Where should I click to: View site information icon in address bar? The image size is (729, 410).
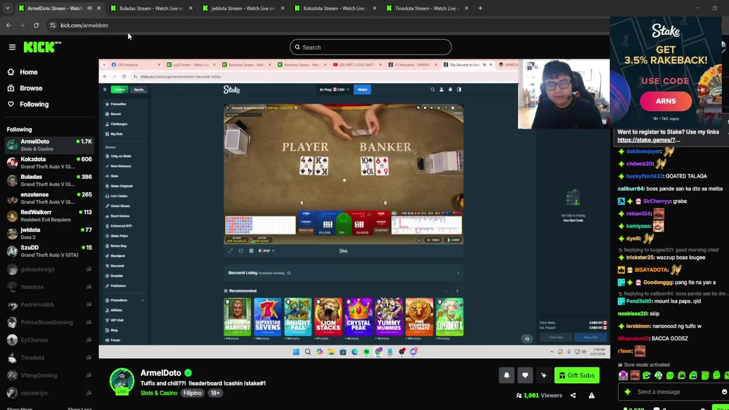click(52, 25)
